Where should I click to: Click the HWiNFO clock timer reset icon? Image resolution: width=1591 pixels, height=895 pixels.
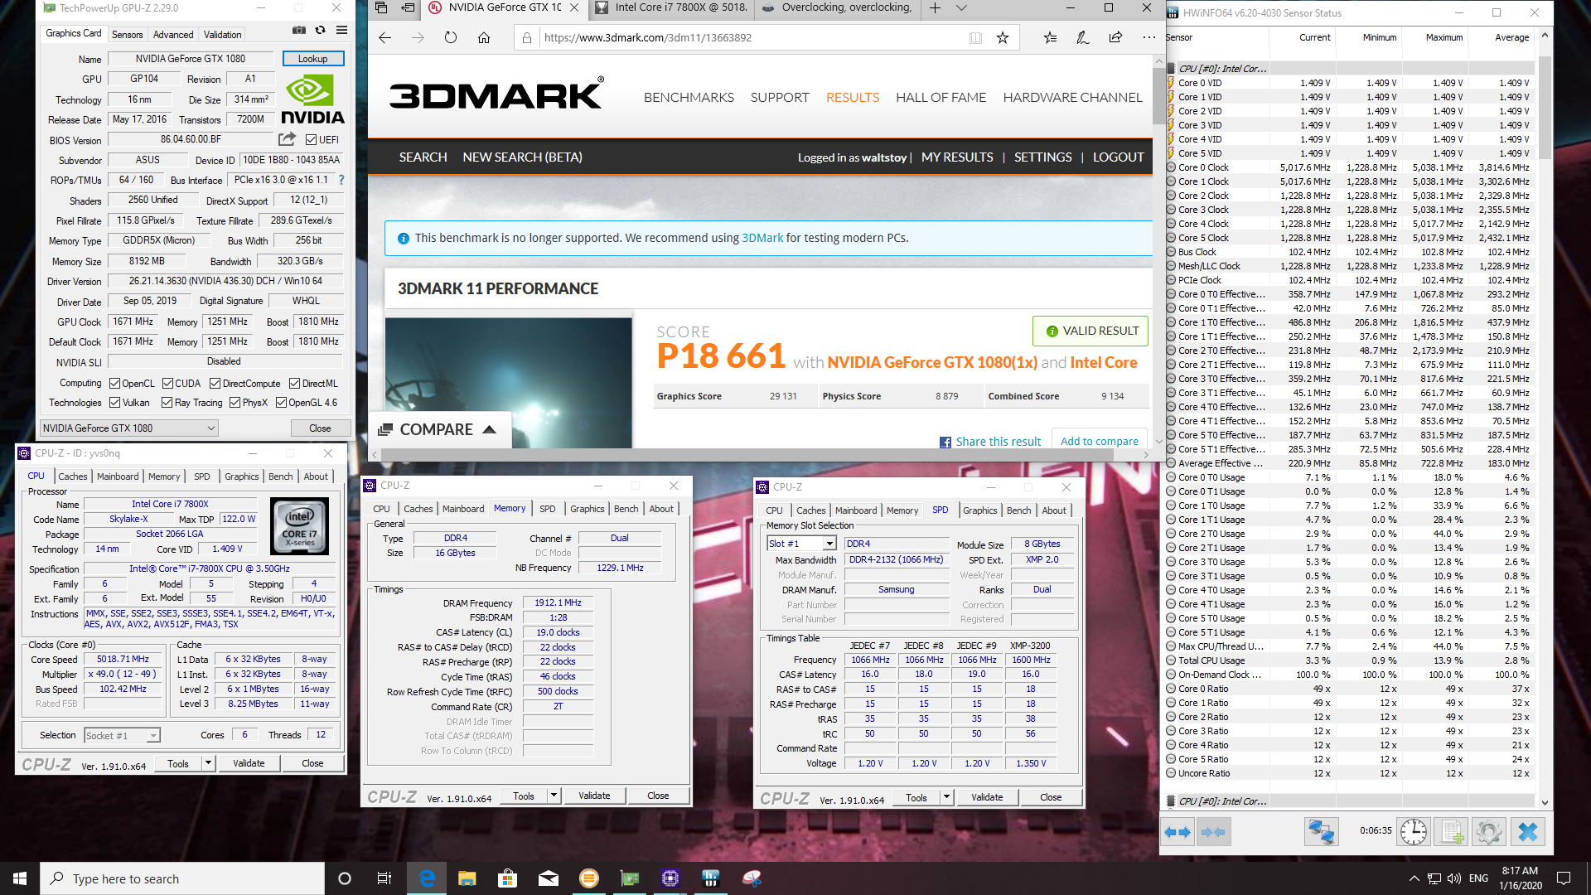pos(1414,832)
